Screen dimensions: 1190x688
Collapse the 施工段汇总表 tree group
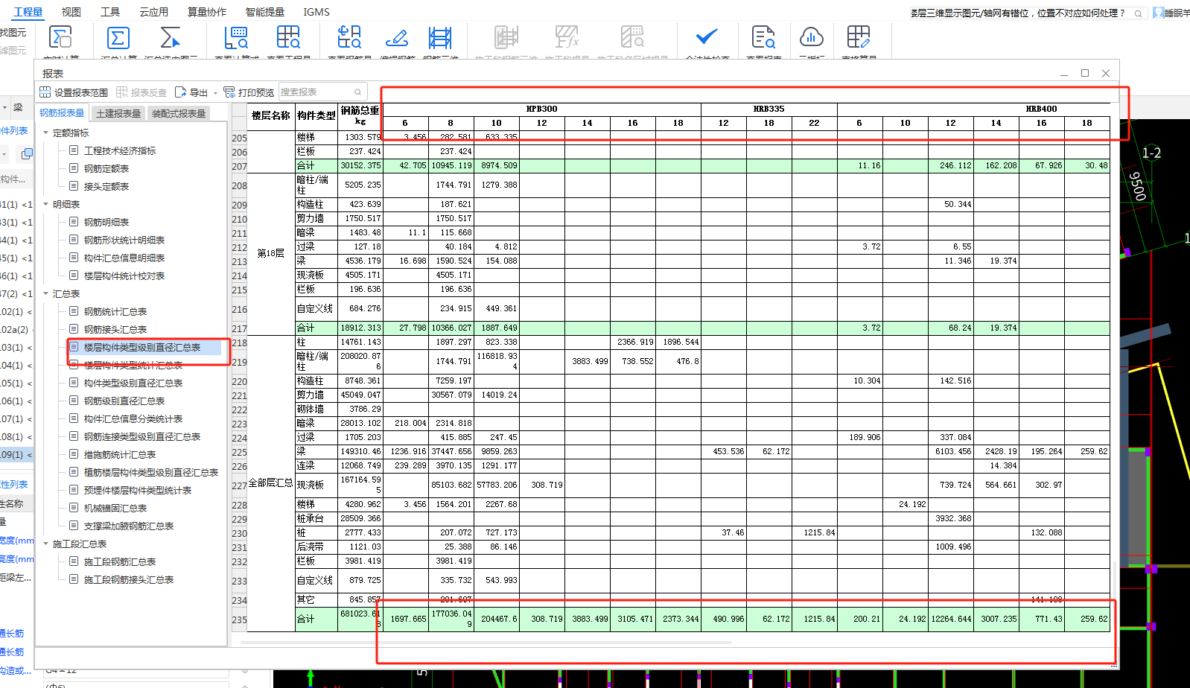(46, 544)
